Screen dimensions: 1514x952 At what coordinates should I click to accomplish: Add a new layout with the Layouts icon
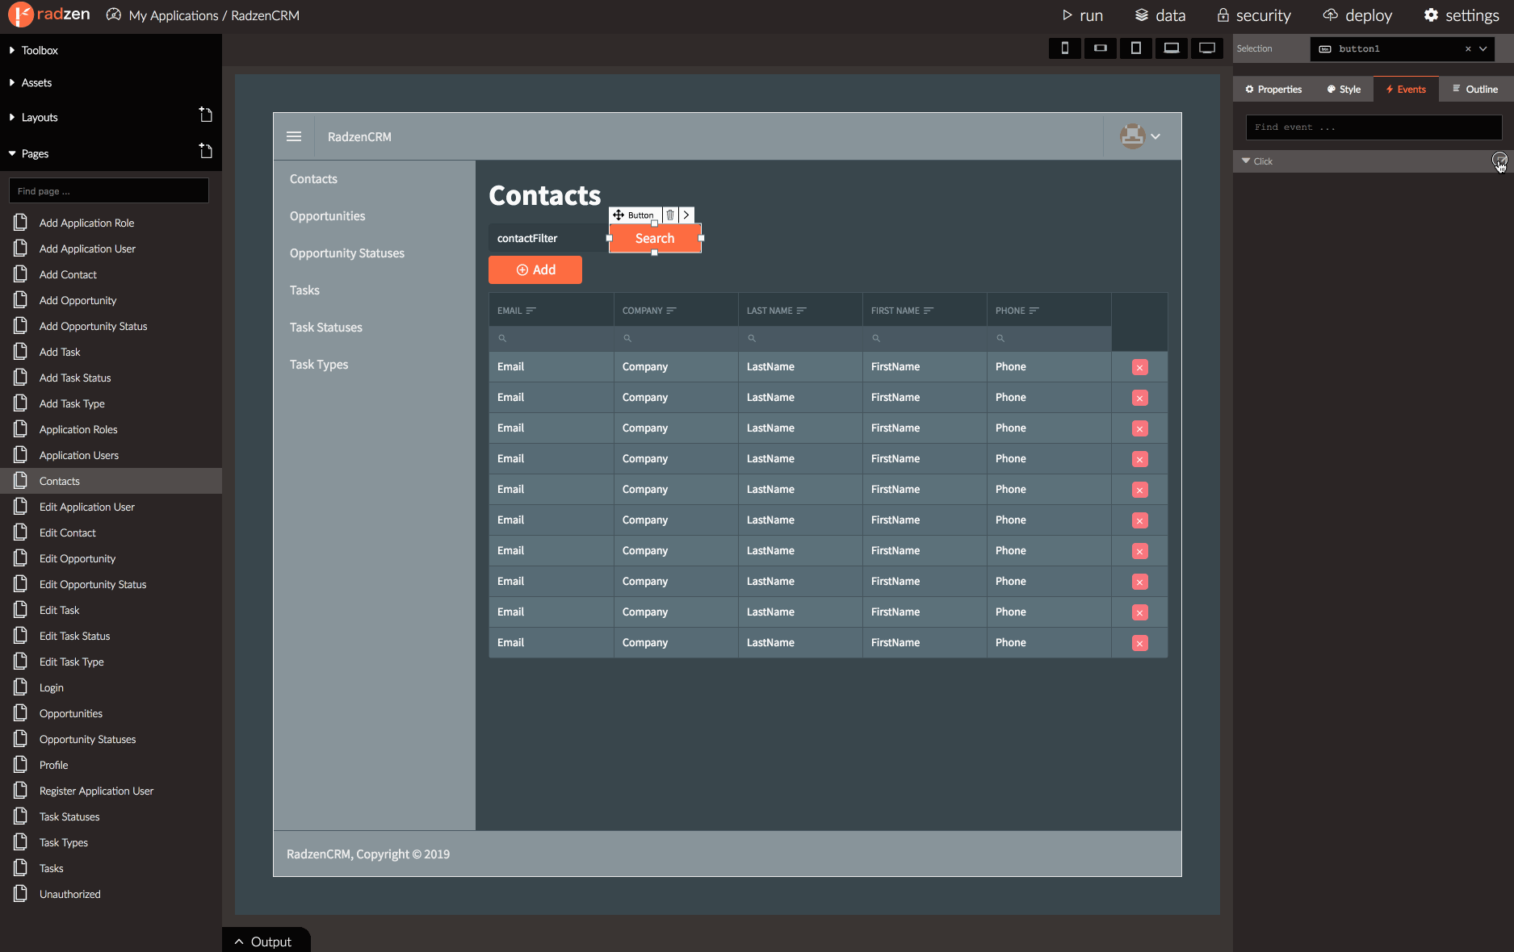[206, 115]
